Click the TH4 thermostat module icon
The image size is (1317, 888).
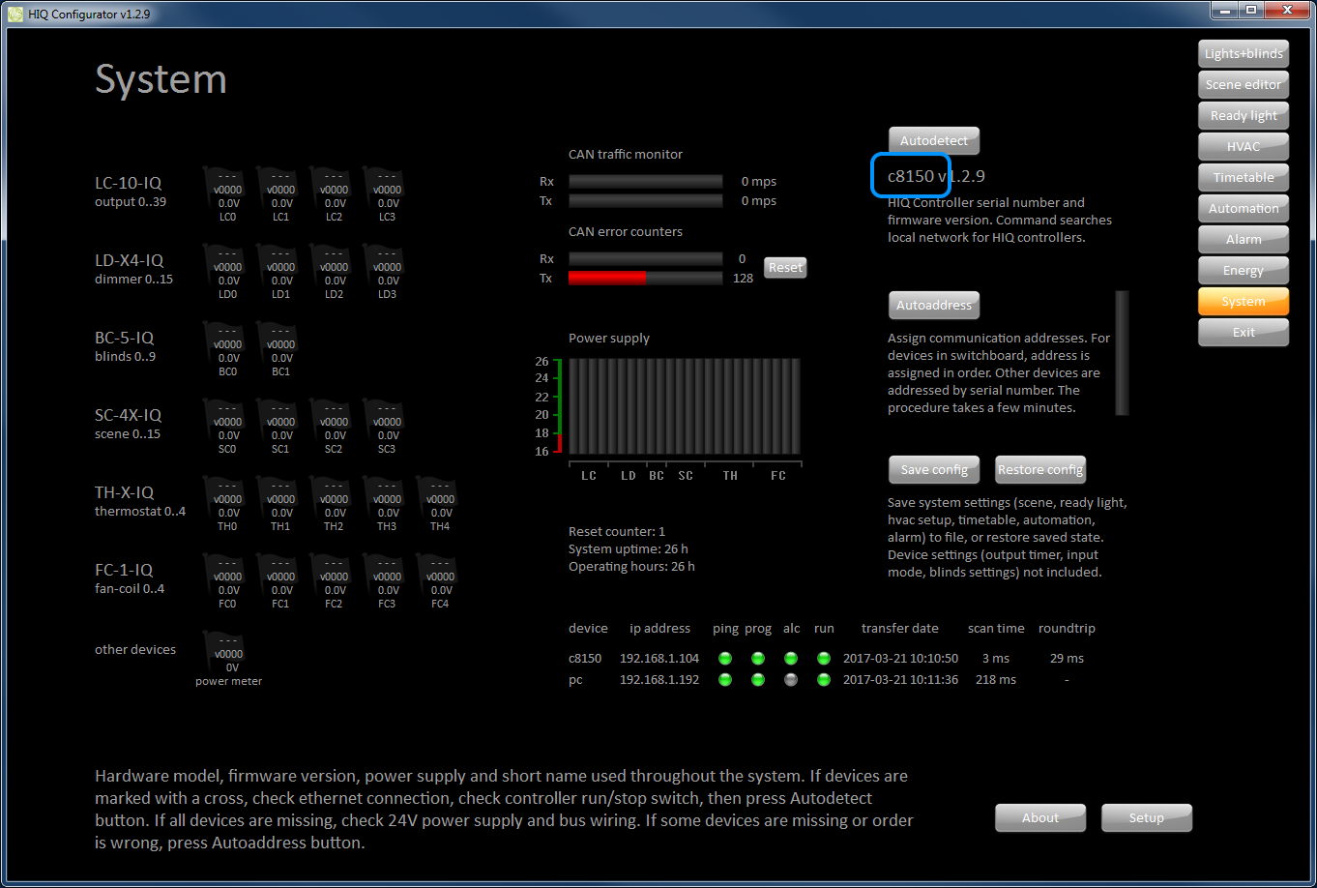coord(441,501)
